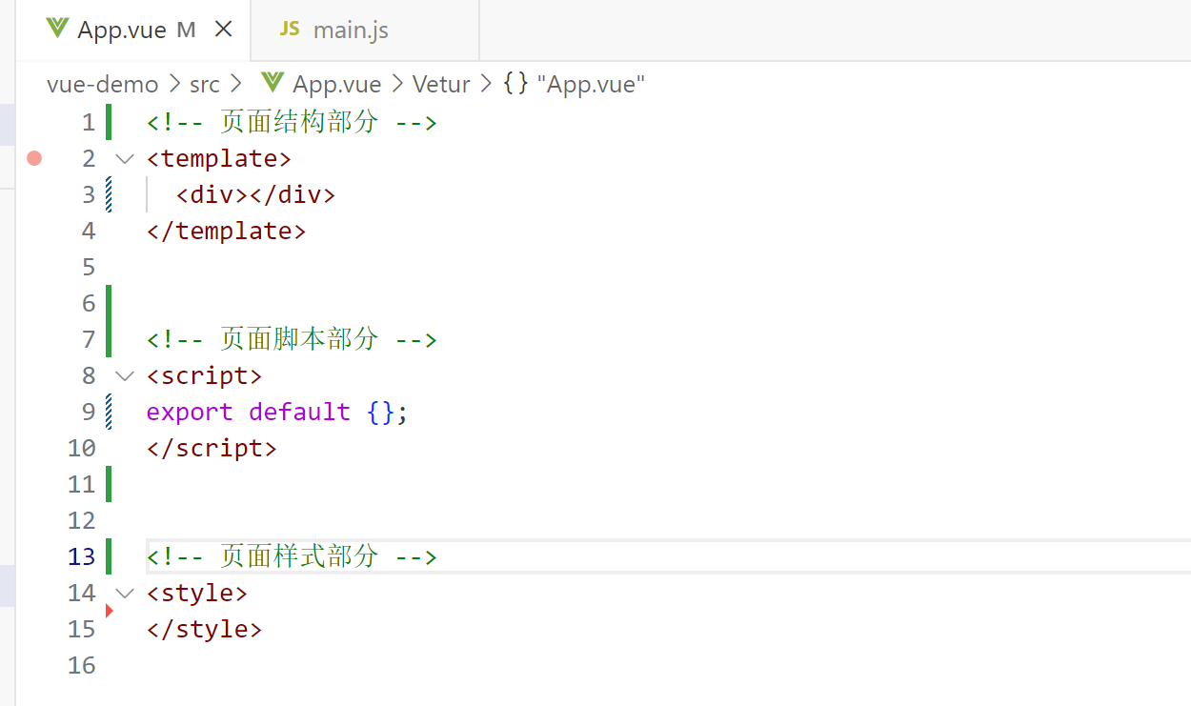
Task: Click line number 13 in gutter
Action: click(82, 556)
